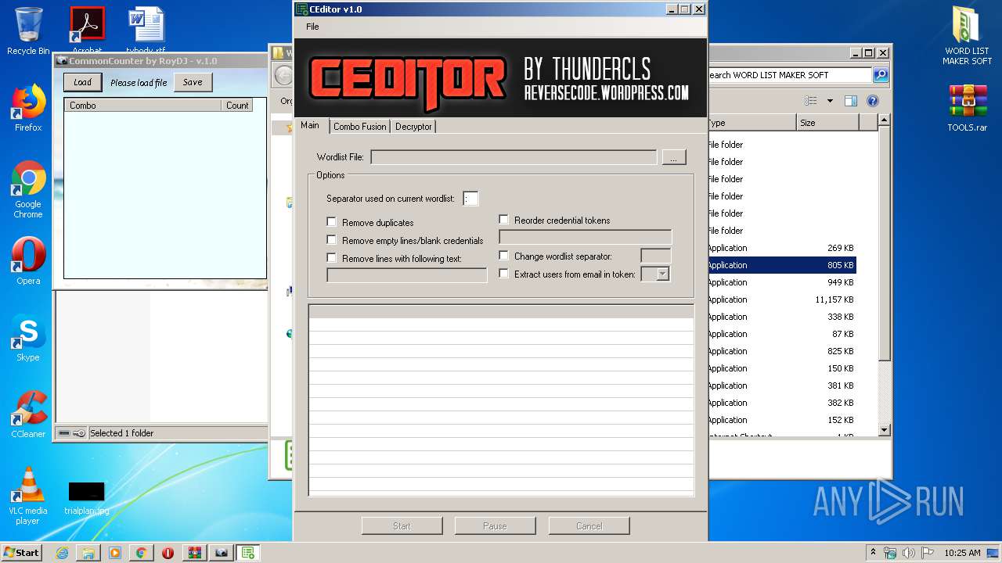Browse for a wordlist file with the ... button

674,157
